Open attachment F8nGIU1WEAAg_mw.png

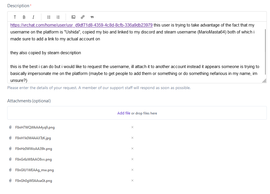click(x=34, y=170)
